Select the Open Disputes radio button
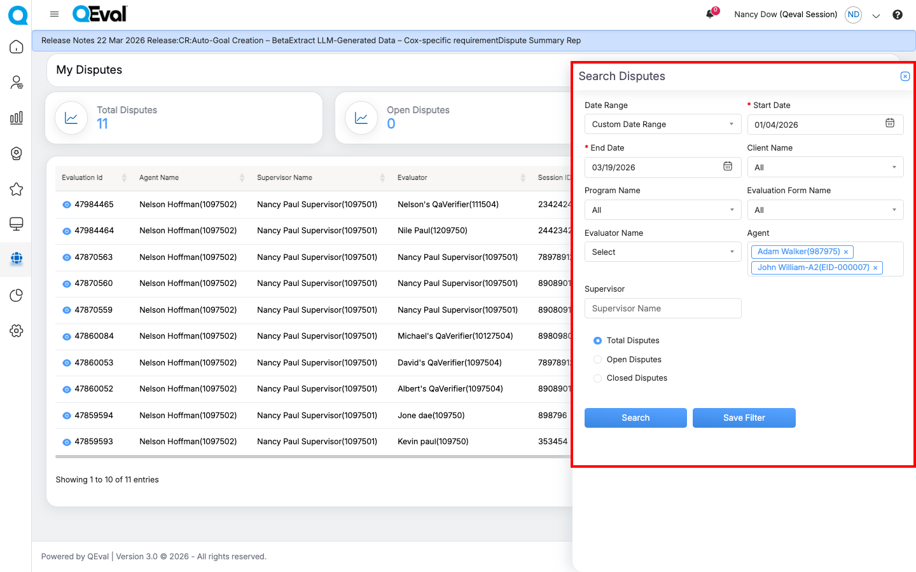Screen dimensions: 916x572 point(597,360)
